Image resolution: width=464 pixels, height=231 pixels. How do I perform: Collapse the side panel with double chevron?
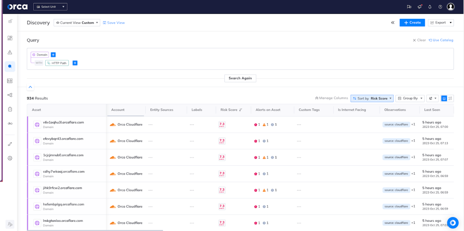(x=392, y=23)
